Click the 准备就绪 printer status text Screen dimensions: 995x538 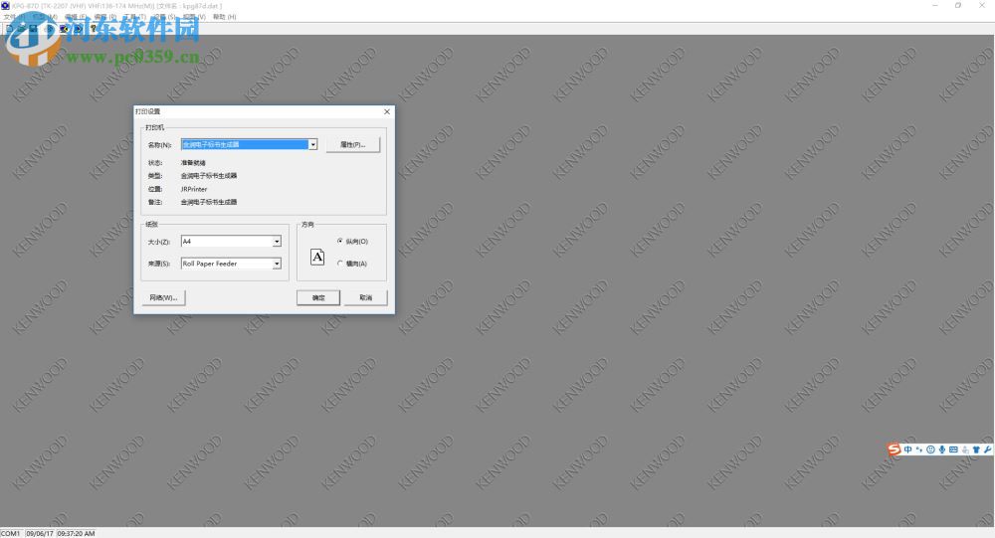[x=193, y=163]
